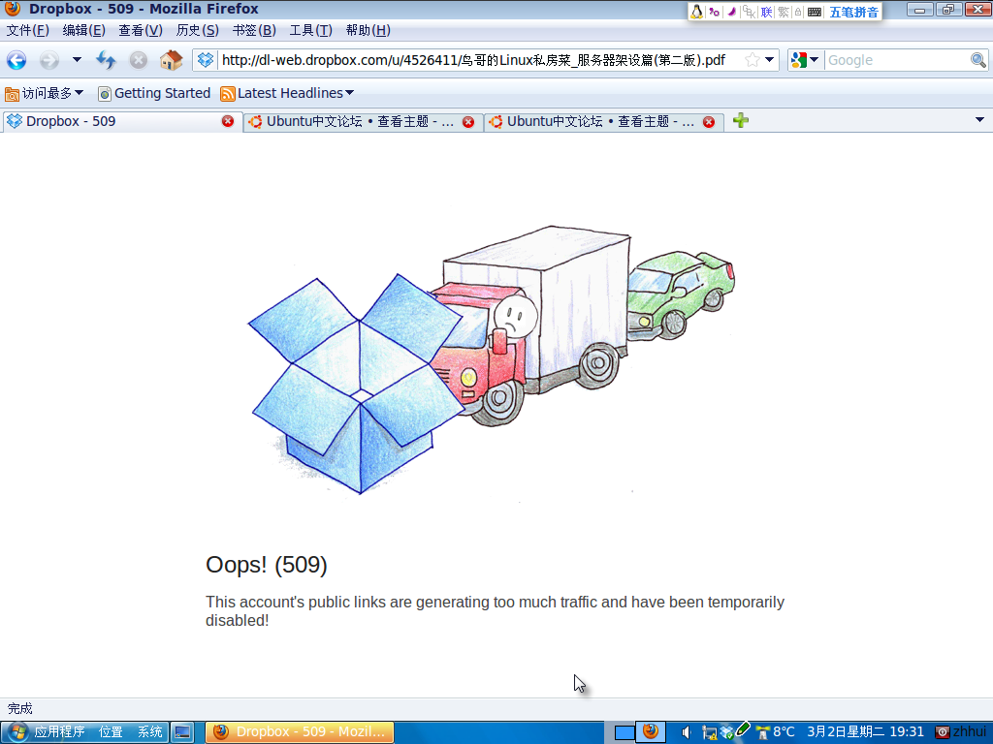Open the 位置 panel menu

[x=111, y=732]
